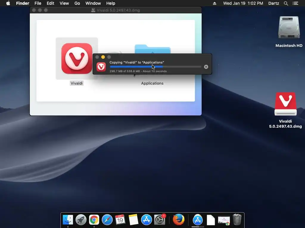Open System Preferences with the red badge
The image size is (305, 228).
[160, 220]
